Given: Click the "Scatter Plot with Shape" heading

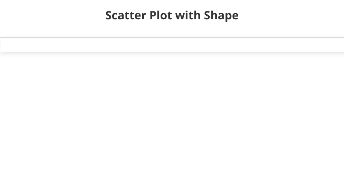Looking at the screenshot, I should (172, 15).
